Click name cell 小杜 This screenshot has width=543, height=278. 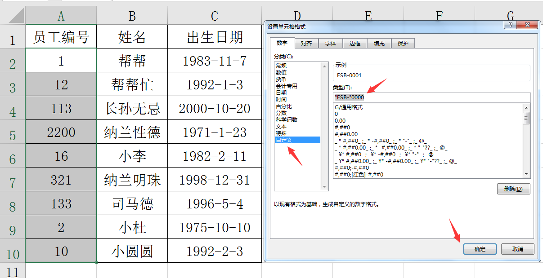coord(132,227)
